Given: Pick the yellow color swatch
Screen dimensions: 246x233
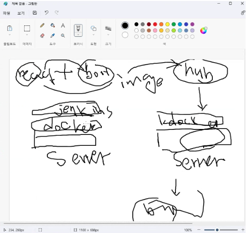Looking at the screenshot, I should [167, 24].
